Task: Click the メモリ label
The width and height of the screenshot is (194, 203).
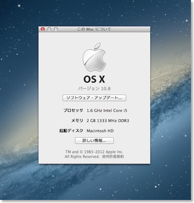Action: point(77,121)
